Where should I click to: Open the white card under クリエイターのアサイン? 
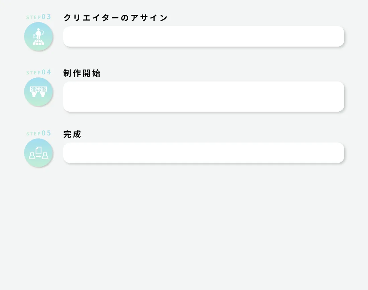(x=203, y=36)
